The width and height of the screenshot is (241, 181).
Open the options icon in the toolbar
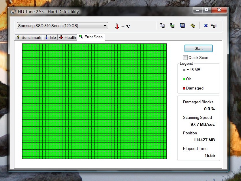(x=193, y=25)
